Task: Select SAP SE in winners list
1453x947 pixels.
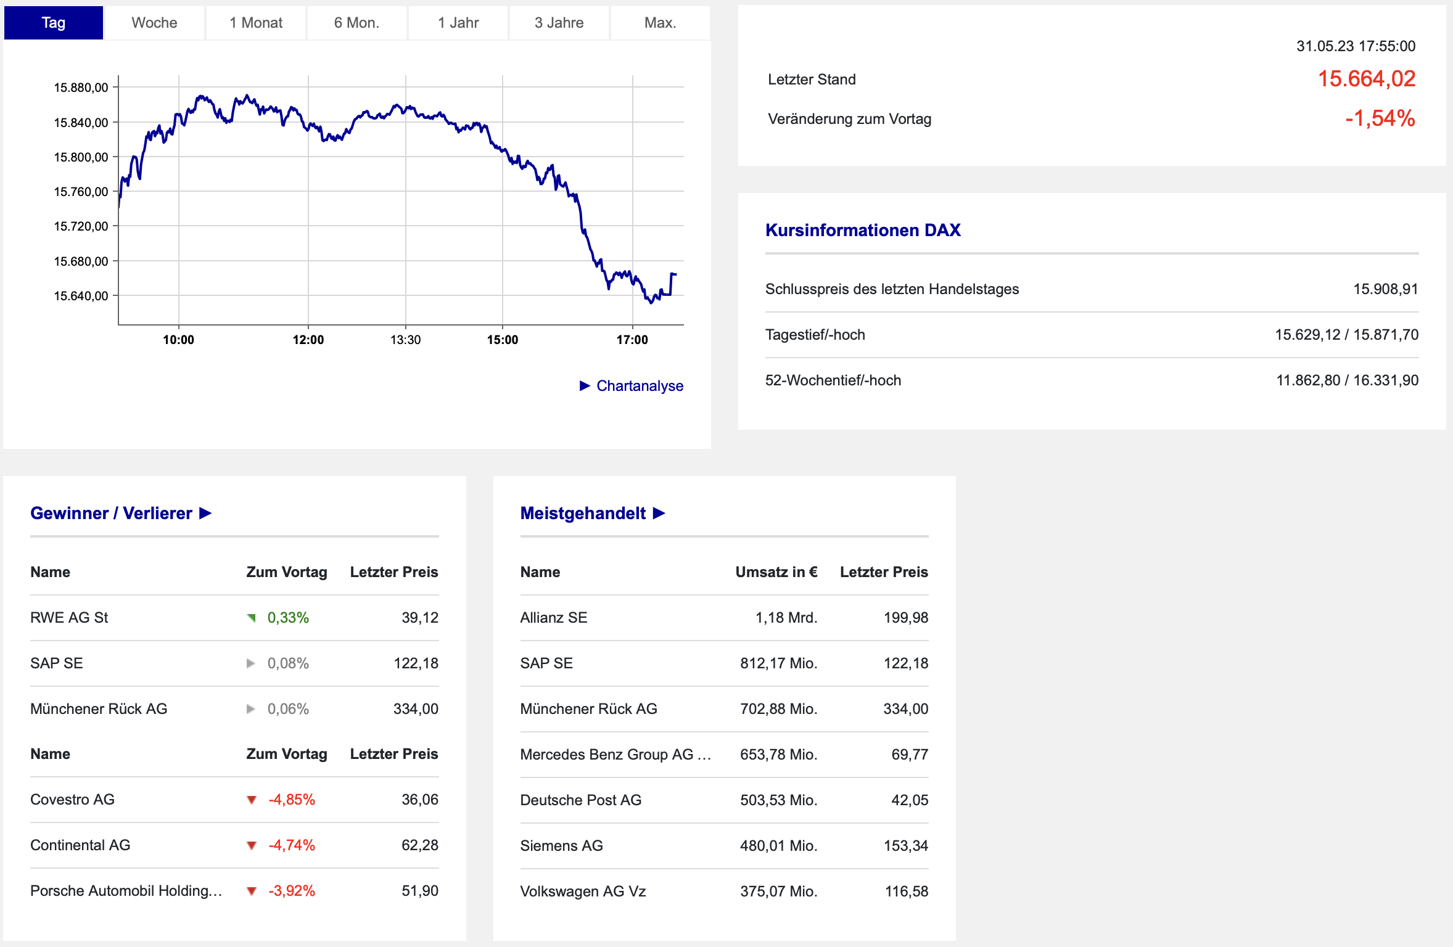Action: 56,663
